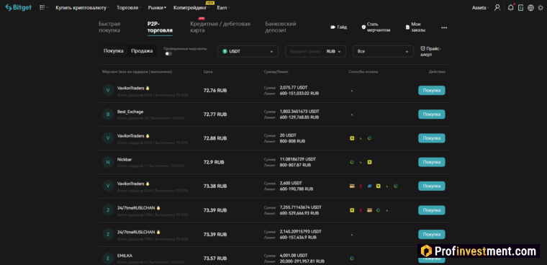Viewport: 547px width, 265px height.
Task: Open the apps grid menu icon
Action: (x=42, y=8)
